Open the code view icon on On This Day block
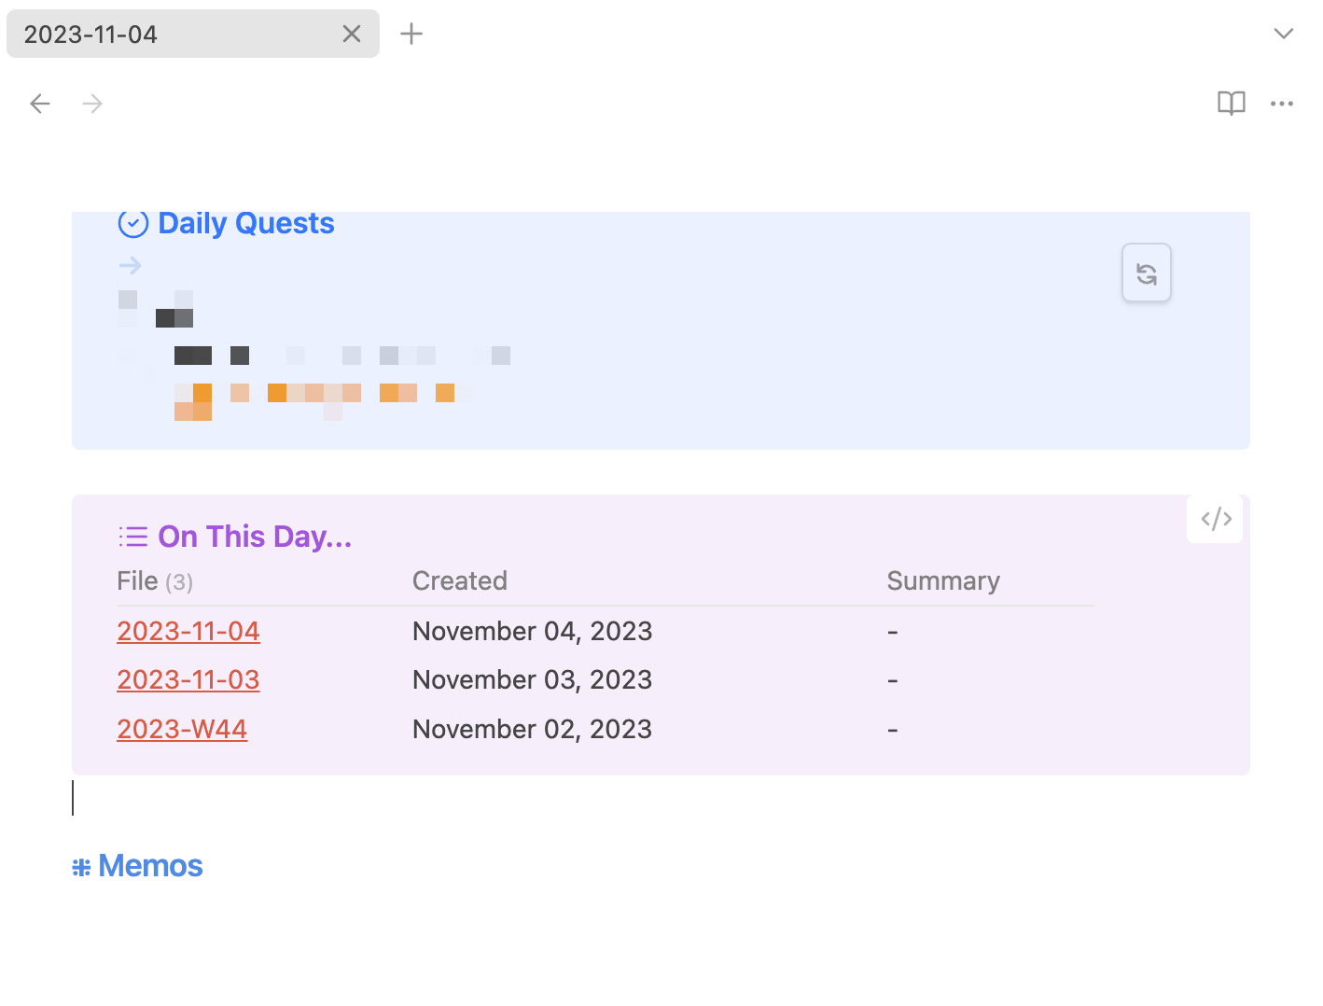This screenshot has height=1006, width=1323. click(x=1214, y=518)
